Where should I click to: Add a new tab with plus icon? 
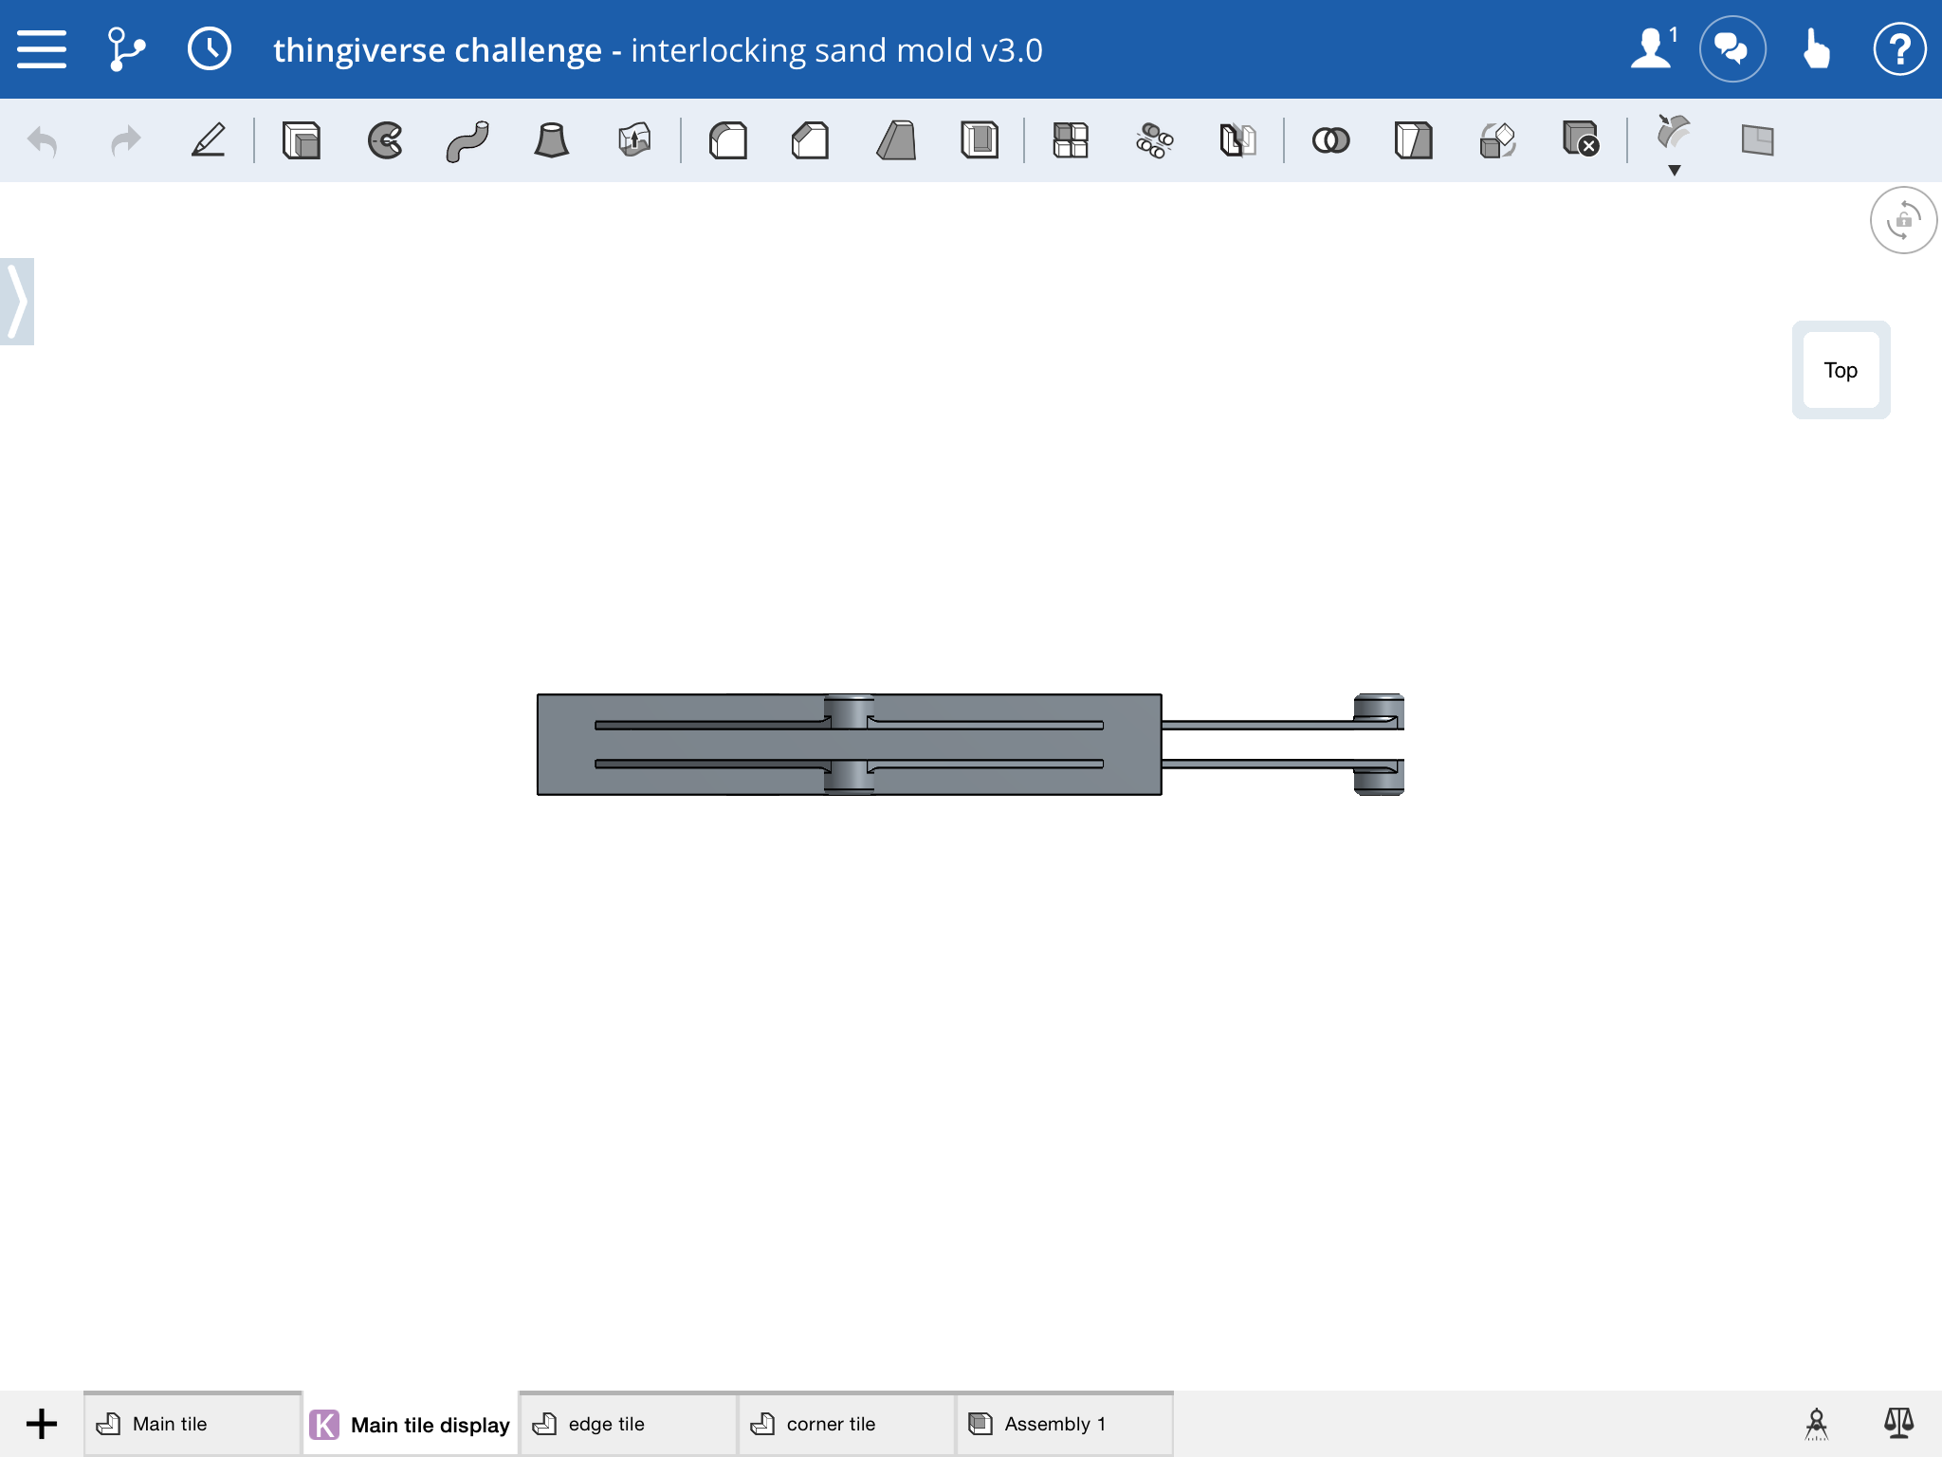coord(42,1424)
